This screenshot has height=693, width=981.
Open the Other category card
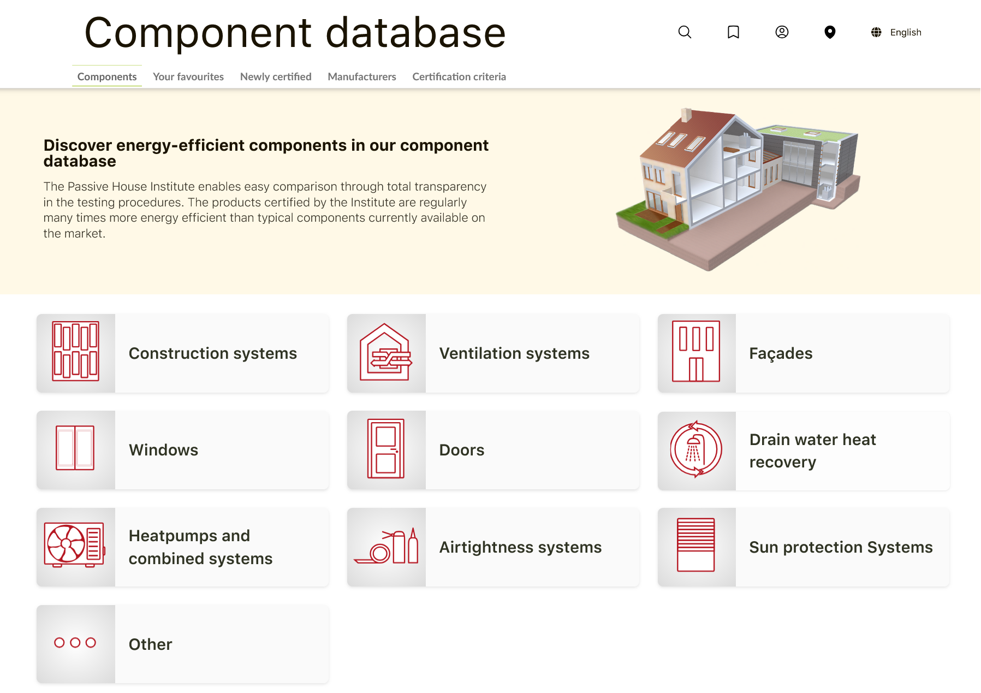[x=183, y=644]
